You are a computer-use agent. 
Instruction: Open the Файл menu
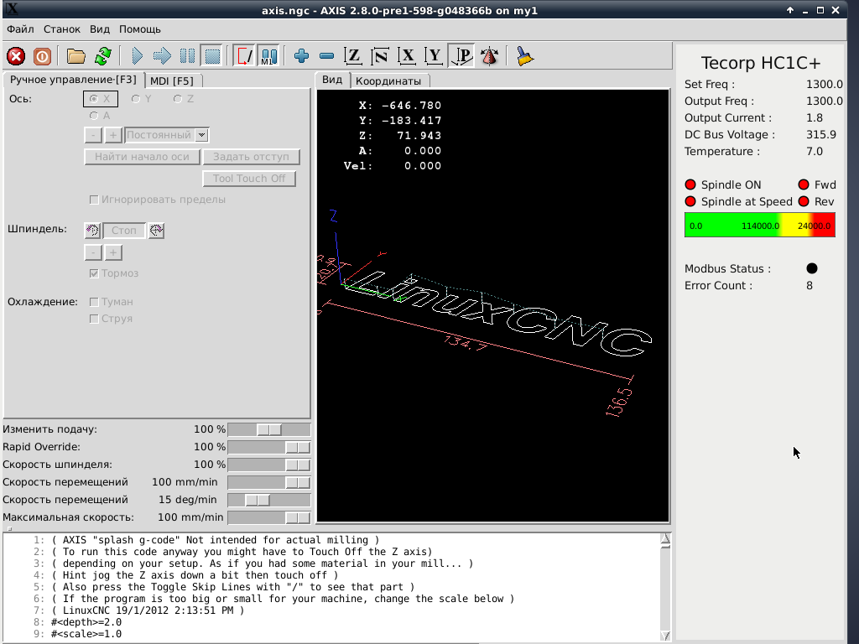pos(20,29)
